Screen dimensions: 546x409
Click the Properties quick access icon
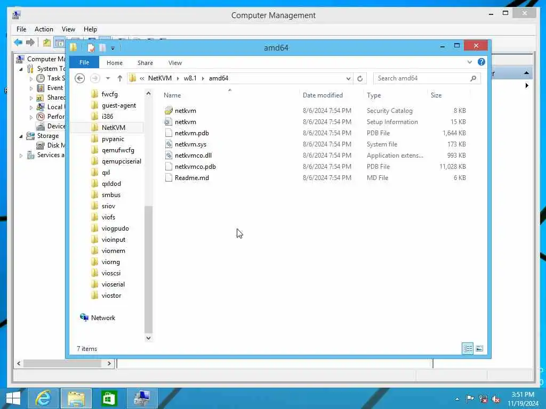[x=91, y=47]
